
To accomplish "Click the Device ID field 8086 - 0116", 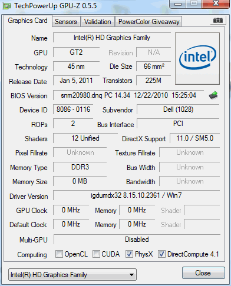I will pos(73,109).
